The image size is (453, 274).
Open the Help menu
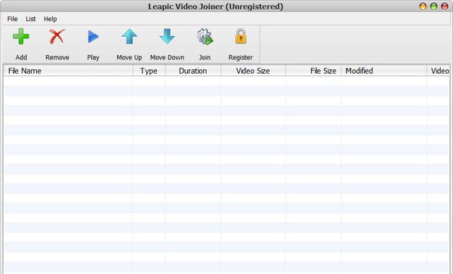[x=51, y=19]
